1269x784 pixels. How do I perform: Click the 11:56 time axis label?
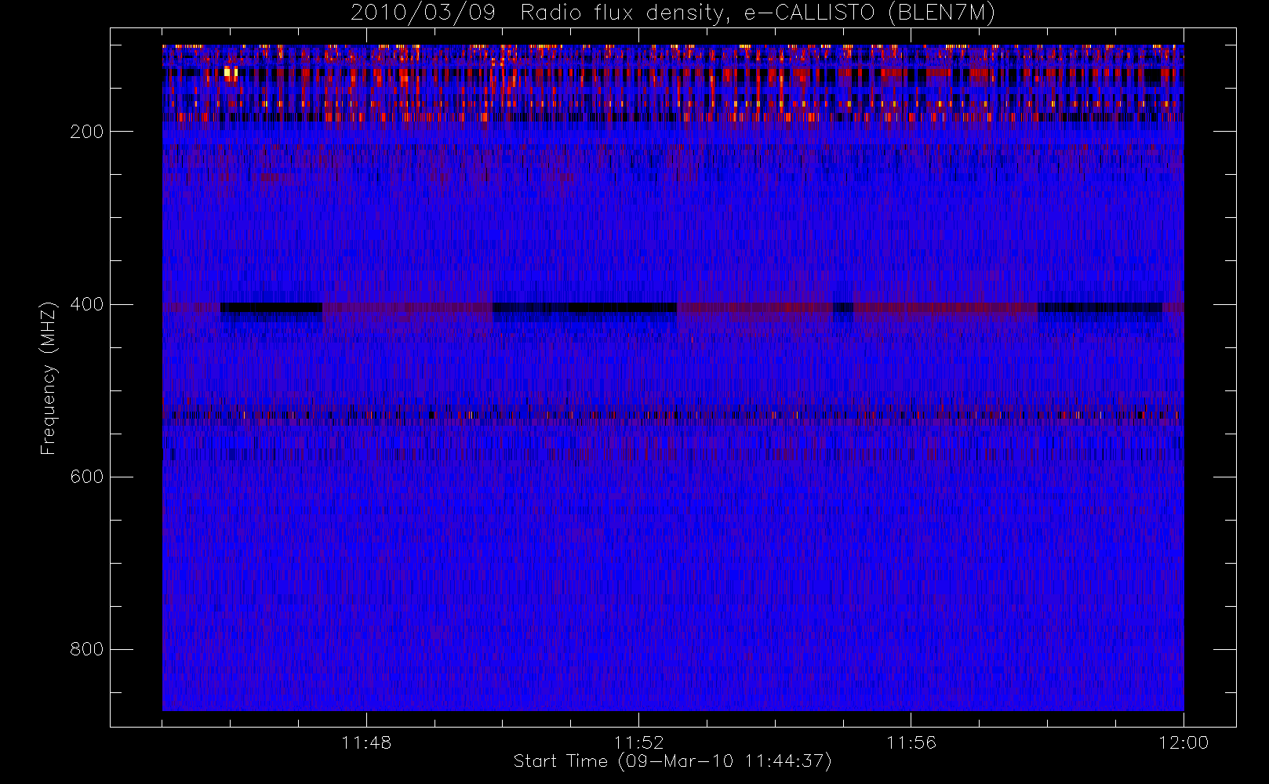[x=911, y=742]
